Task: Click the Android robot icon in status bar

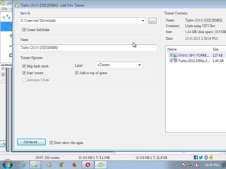Action: click(x=211, y=157)
